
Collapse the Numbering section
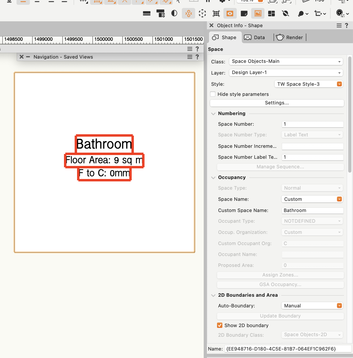(x=213, y=113)
